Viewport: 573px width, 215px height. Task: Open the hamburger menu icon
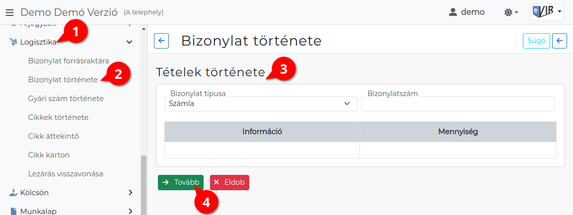pos(10,12)
